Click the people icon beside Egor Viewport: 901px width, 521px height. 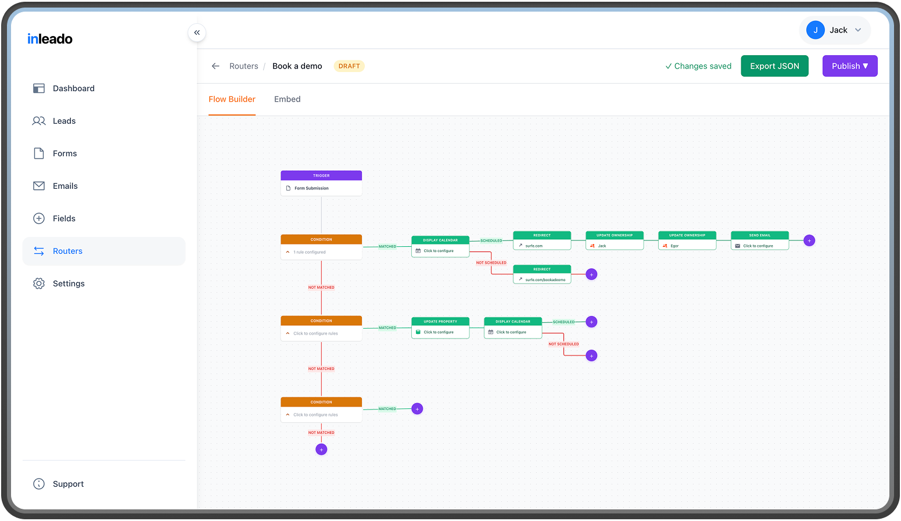[x=665, y=246]
